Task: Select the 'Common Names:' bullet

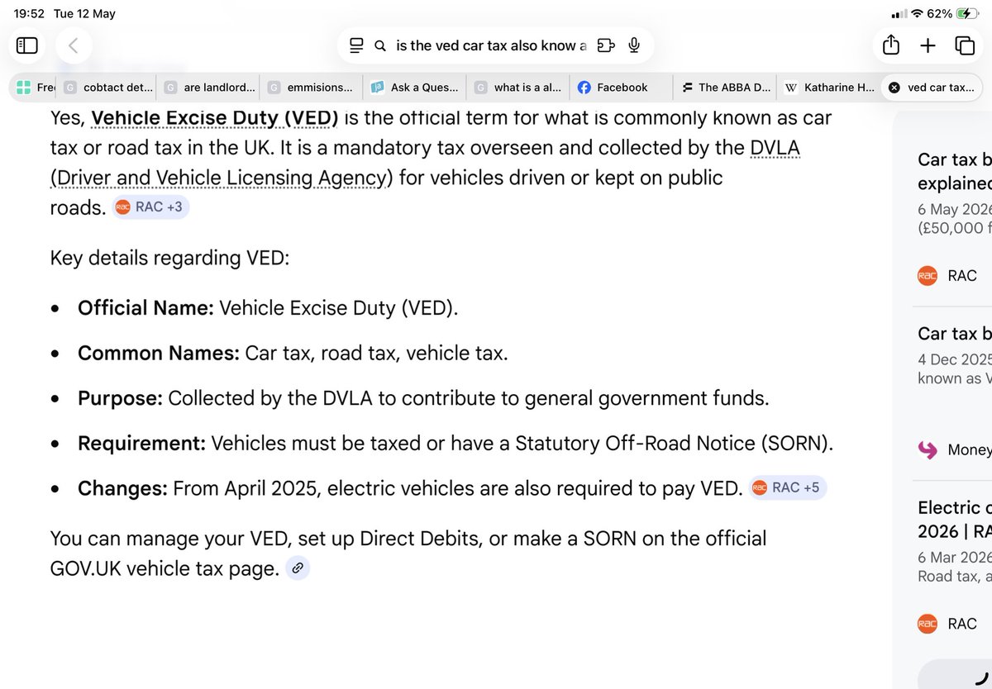Action: (293, 354)
